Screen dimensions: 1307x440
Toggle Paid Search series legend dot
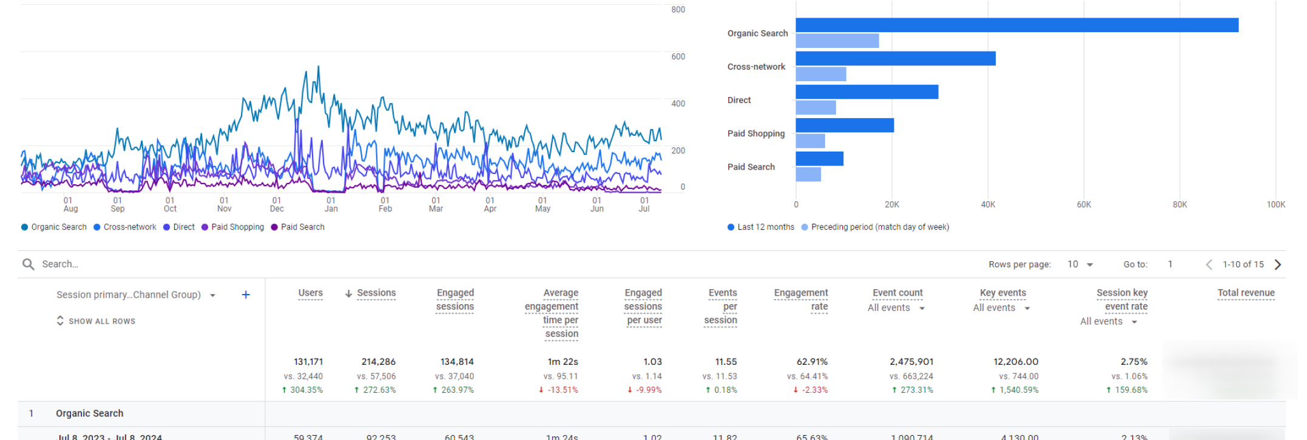(274, 227)
